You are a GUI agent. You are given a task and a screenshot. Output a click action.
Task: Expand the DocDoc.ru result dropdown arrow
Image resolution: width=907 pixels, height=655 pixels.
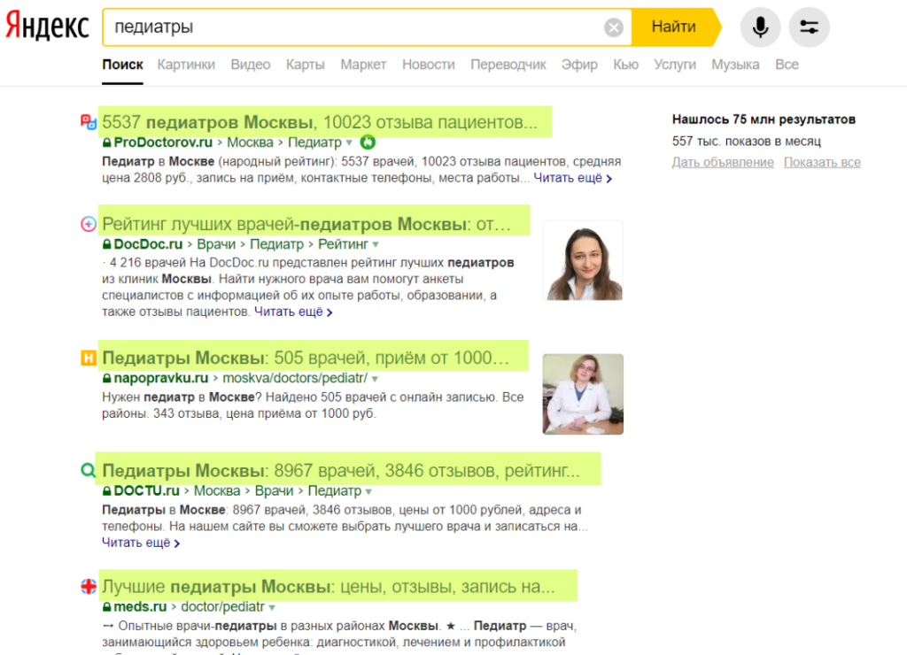pyautogui.click(x=376, y=244)
